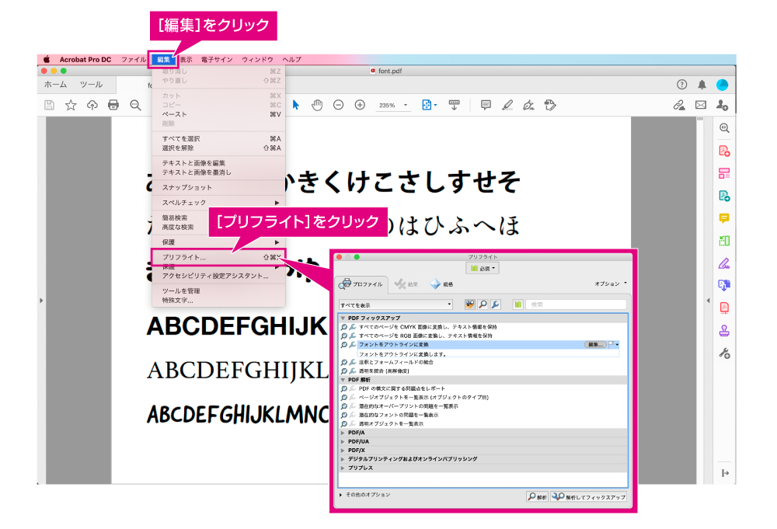Click the stamp tool icon in toolbar
777x529 pixels.
pyautogui.click(x=550, y=105)
